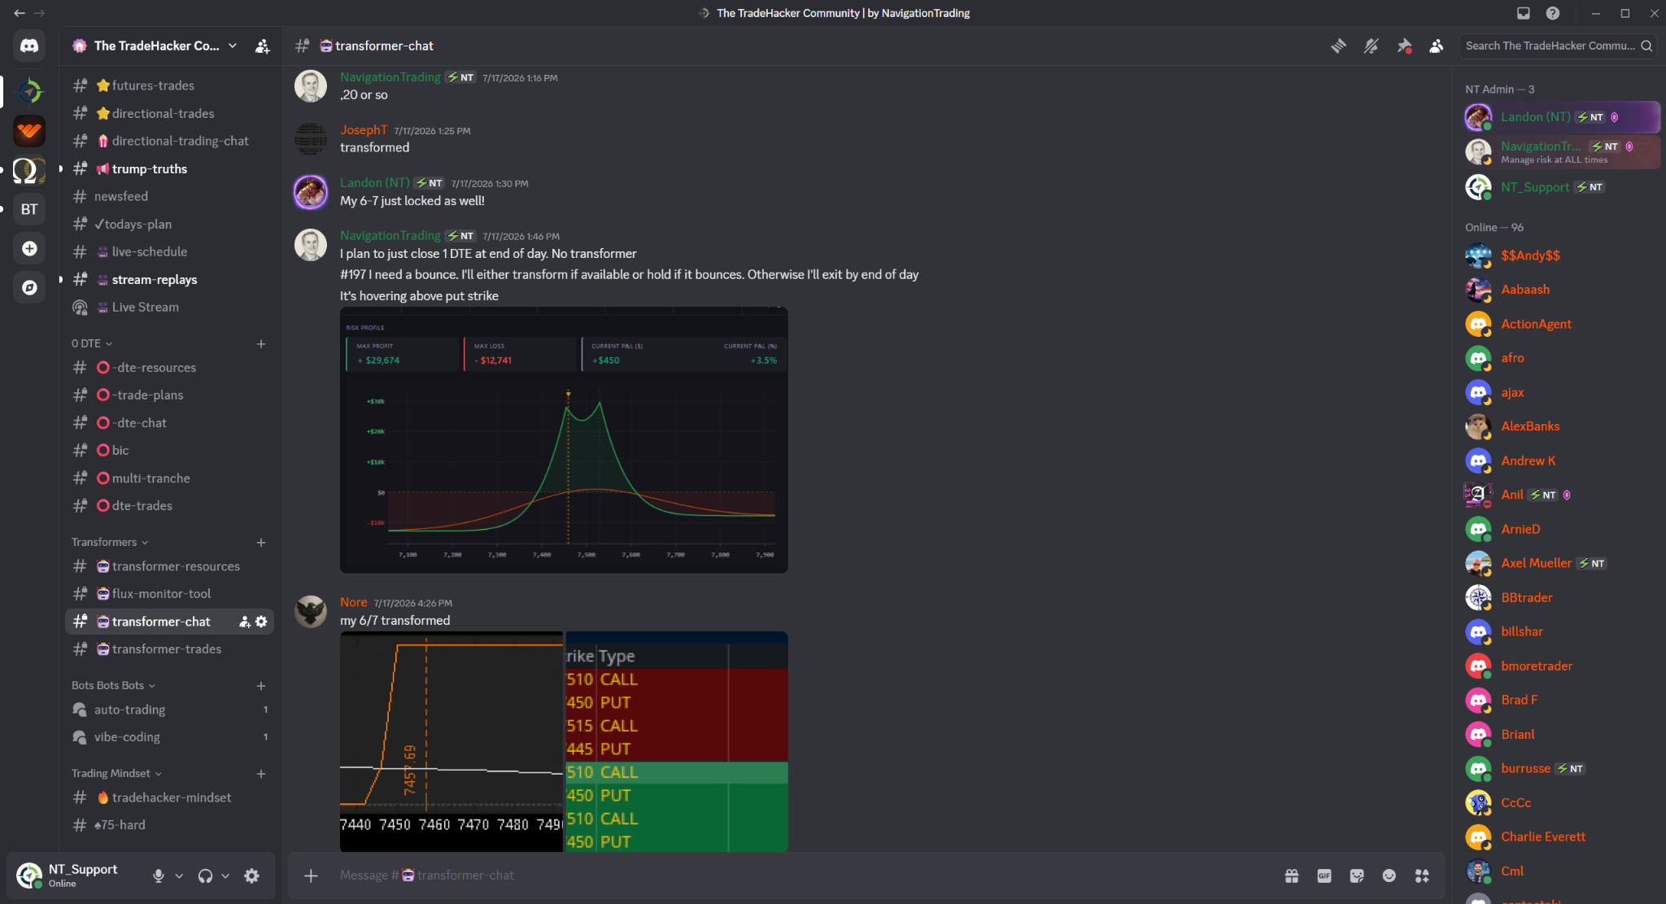Send a gift icon in message bar

(1292, 876)
